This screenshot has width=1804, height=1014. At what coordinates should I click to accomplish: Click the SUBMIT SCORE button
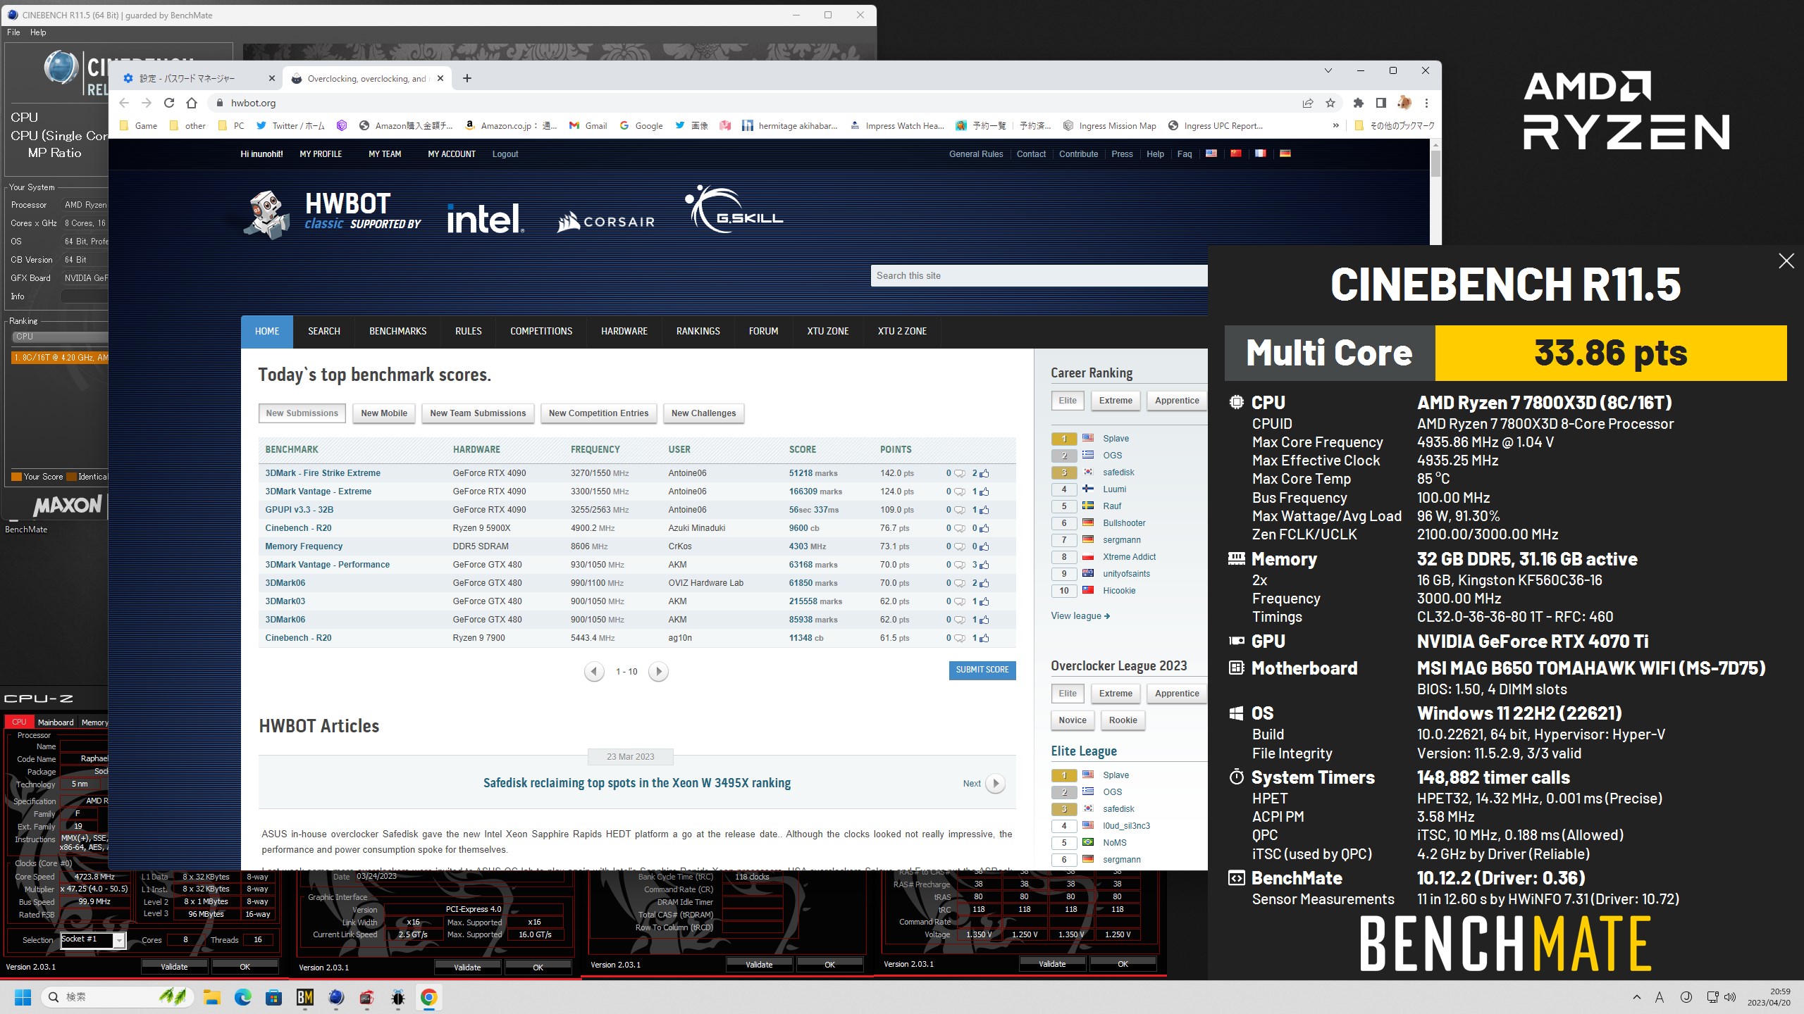982,670
